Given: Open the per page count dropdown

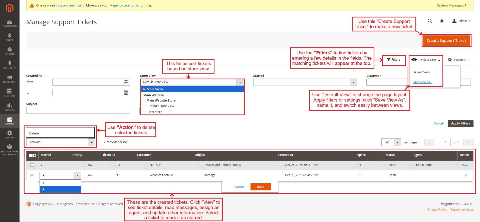Looking at the screenshot, I should tap(397, 142).
